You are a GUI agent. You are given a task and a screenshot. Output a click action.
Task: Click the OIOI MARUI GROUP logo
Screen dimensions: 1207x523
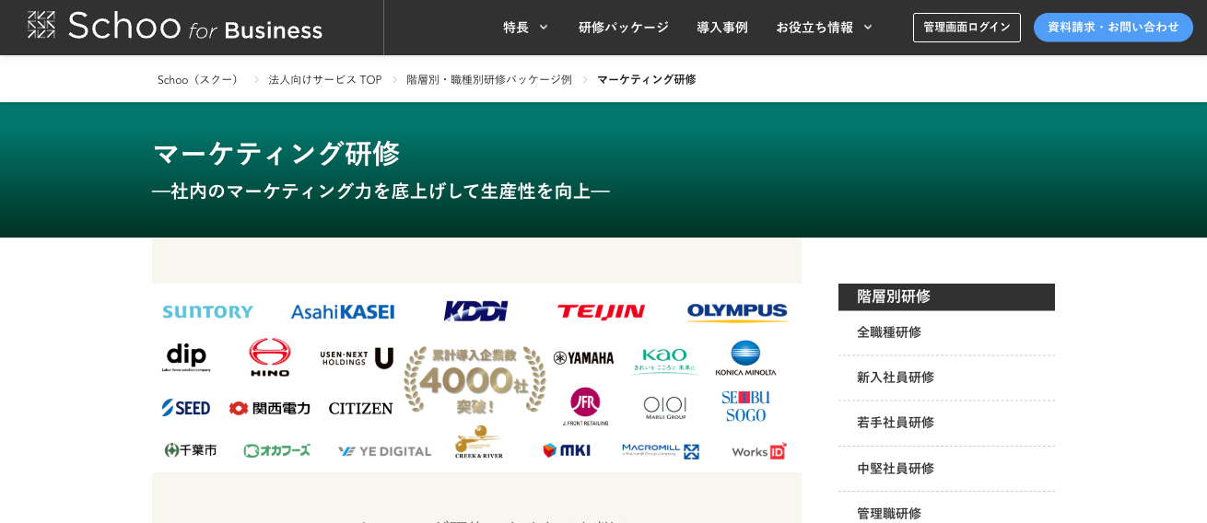click(x=664, y=407)
